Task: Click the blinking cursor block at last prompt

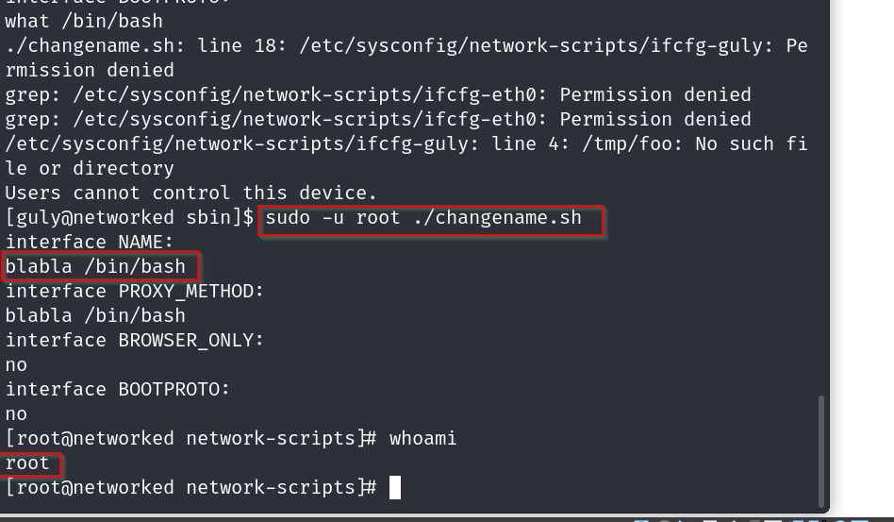Action: click(x=394, y=487)
